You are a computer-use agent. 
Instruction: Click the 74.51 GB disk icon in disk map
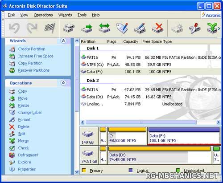[x=87, y=153]
